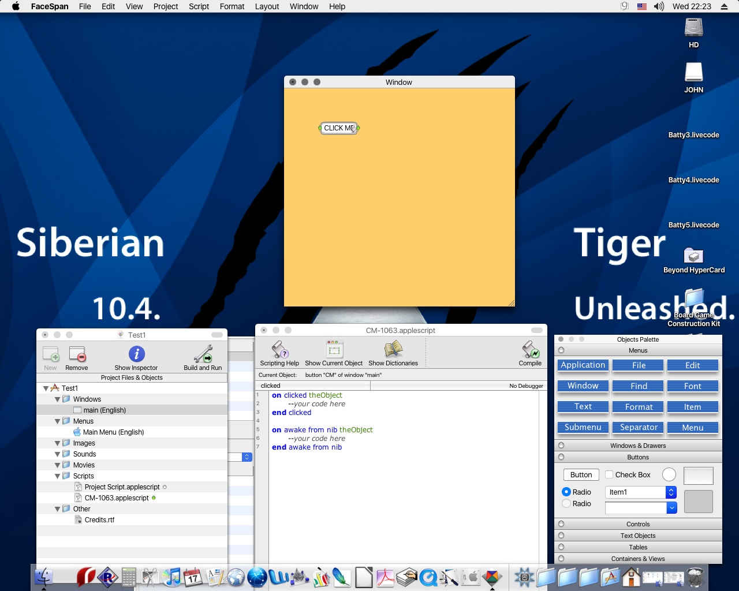Image resolution: width=739 pixels, height=591 pixels.
Task: Click the Remove toolbar icon
Action: [77, 354]
